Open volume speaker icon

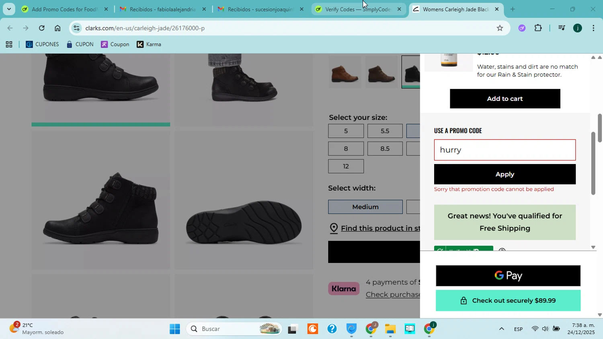click(x=545, y=329)
